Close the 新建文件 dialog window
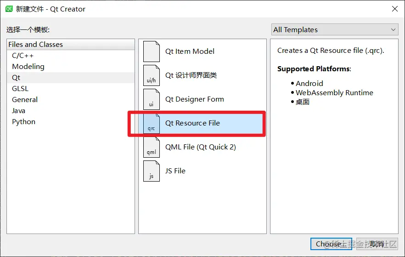The height and width of the screenshot is (257, 405). (x=395, y=9)
